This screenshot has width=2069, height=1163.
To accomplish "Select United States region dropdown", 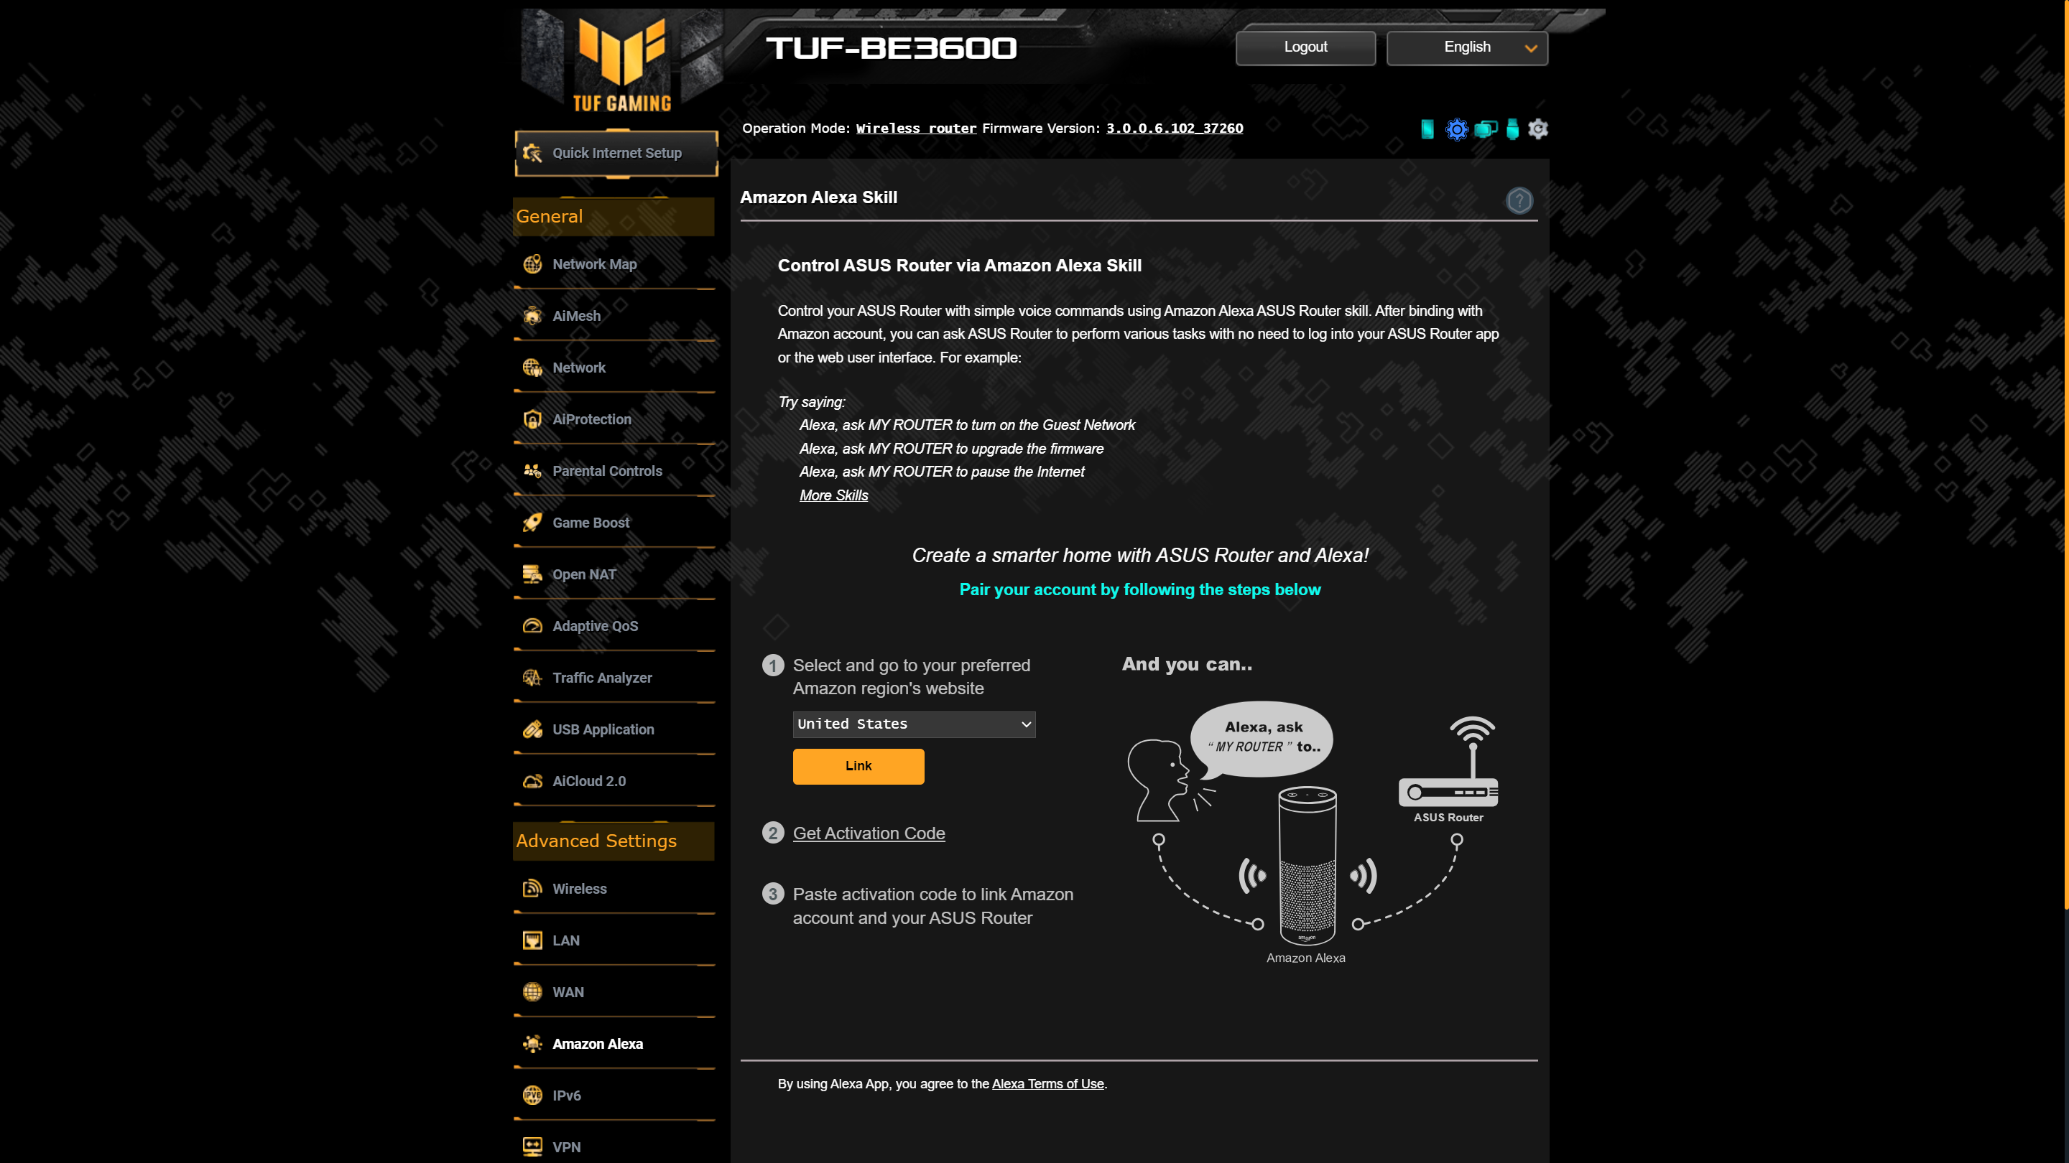I will pyautogui.click(x=914, y=724).
